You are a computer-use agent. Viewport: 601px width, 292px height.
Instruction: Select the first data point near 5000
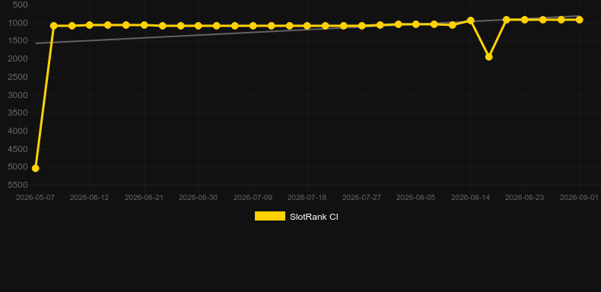(x=35, y=168)
